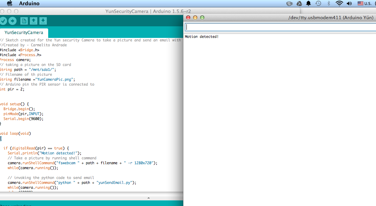This screenshot has height=206, width=376.
Task: Click the '// taking a picture on the SD card' comment
Action: pyautogui.click(x=36, y=65)
